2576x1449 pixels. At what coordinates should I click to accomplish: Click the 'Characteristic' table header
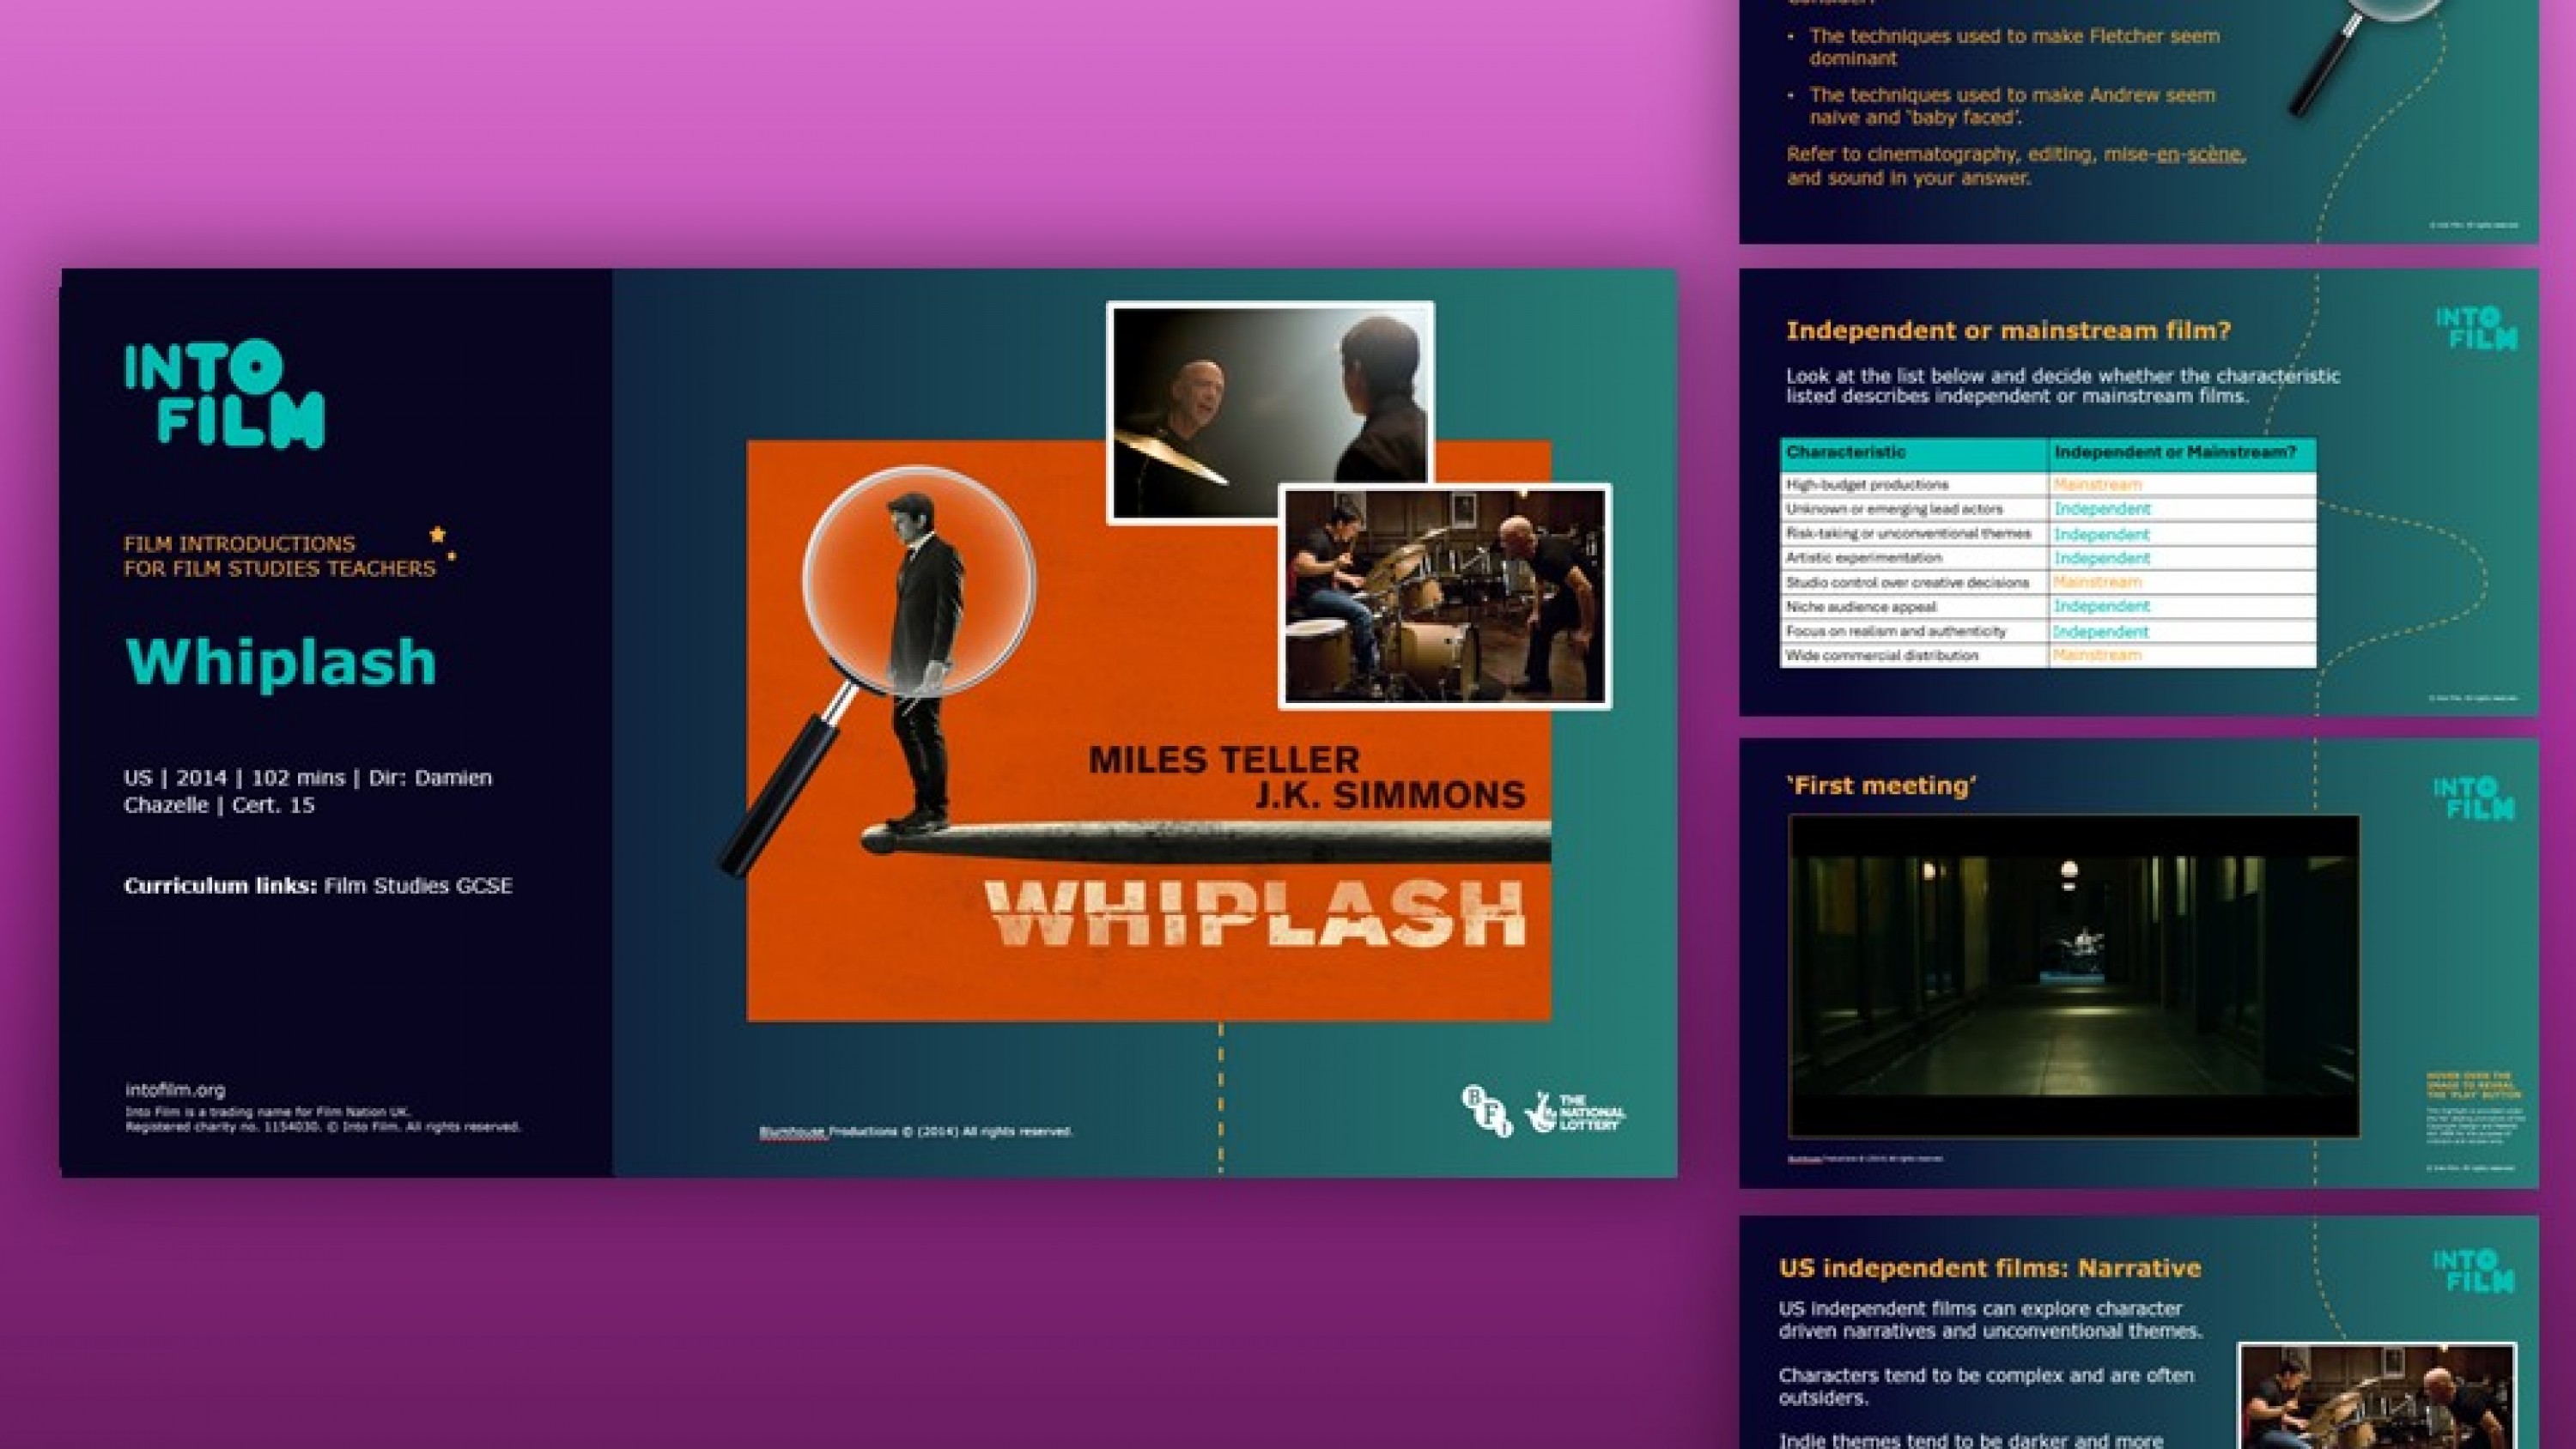click(1915, 453)
